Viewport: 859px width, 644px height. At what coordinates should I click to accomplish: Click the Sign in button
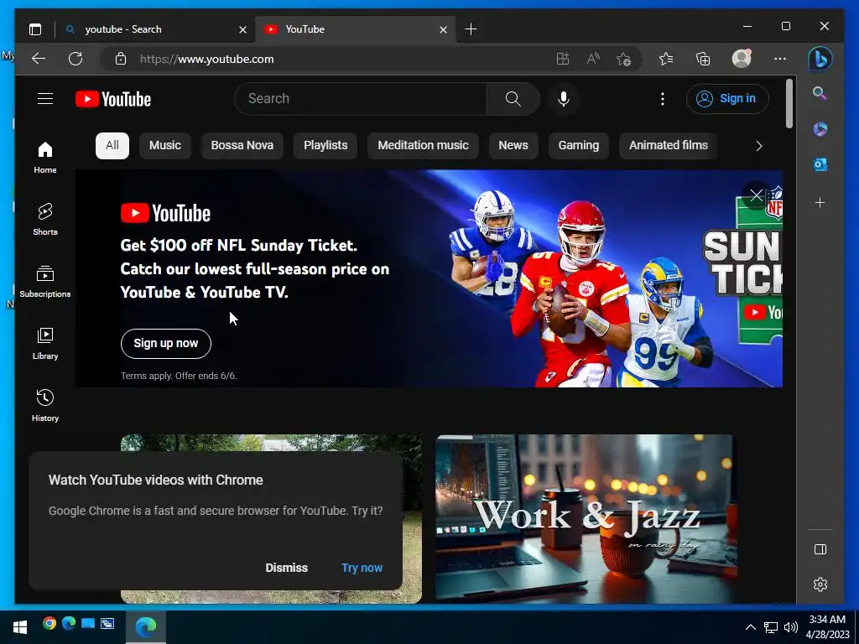point(727,99)
